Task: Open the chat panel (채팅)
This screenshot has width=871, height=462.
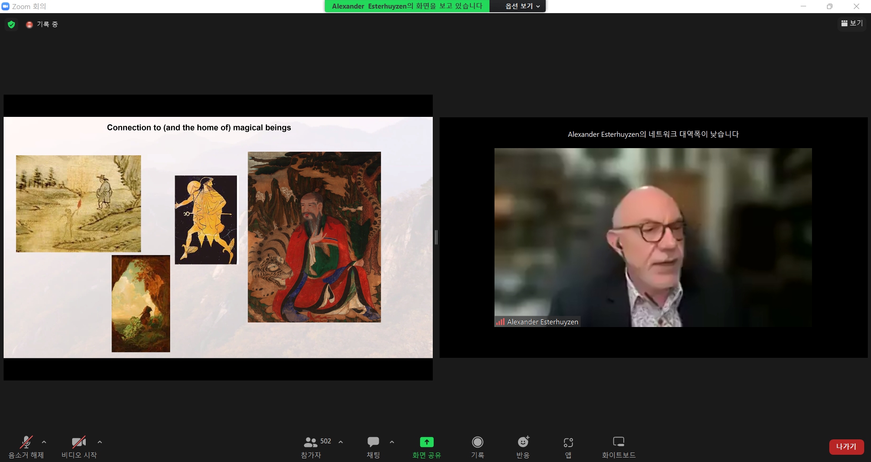Action: click(373, 447)
